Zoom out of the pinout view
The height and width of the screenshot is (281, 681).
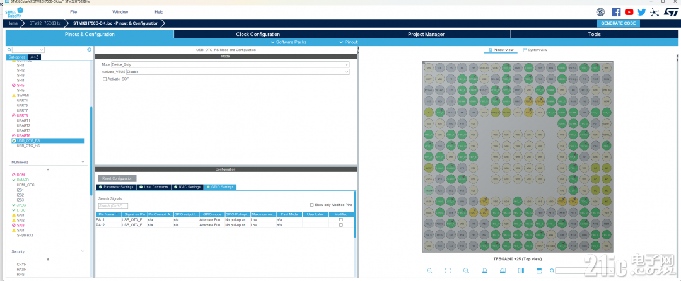click(466, 270)
